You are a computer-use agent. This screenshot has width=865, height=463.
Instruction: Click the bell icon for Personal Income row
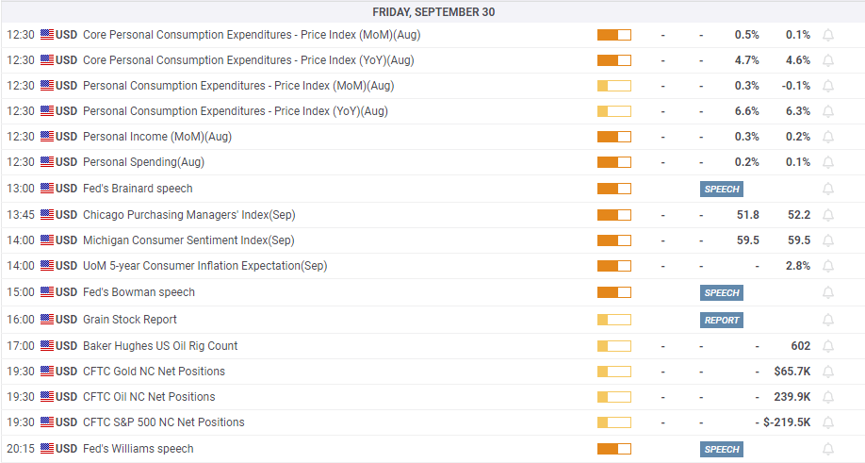tap(828, 137)
